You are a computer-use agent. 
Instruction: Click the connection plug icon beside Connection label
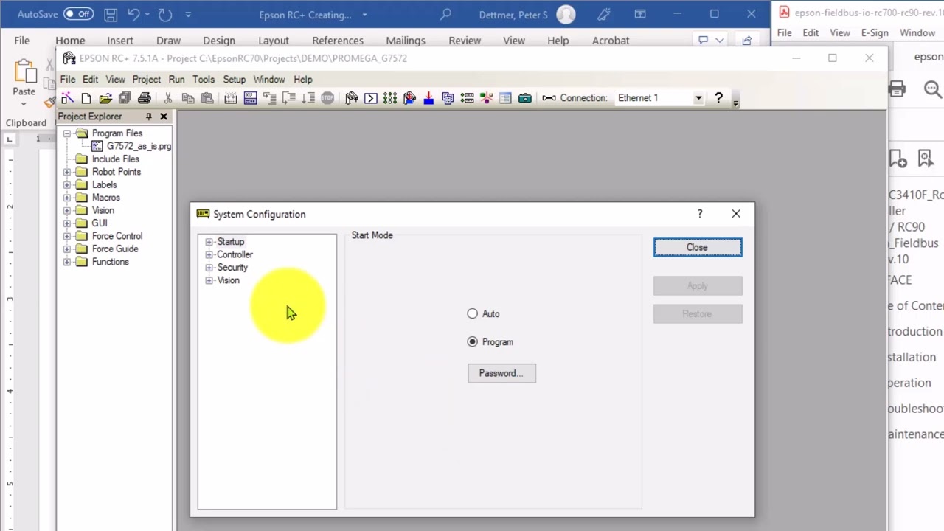pyautogui.click(x=549, y=98)
